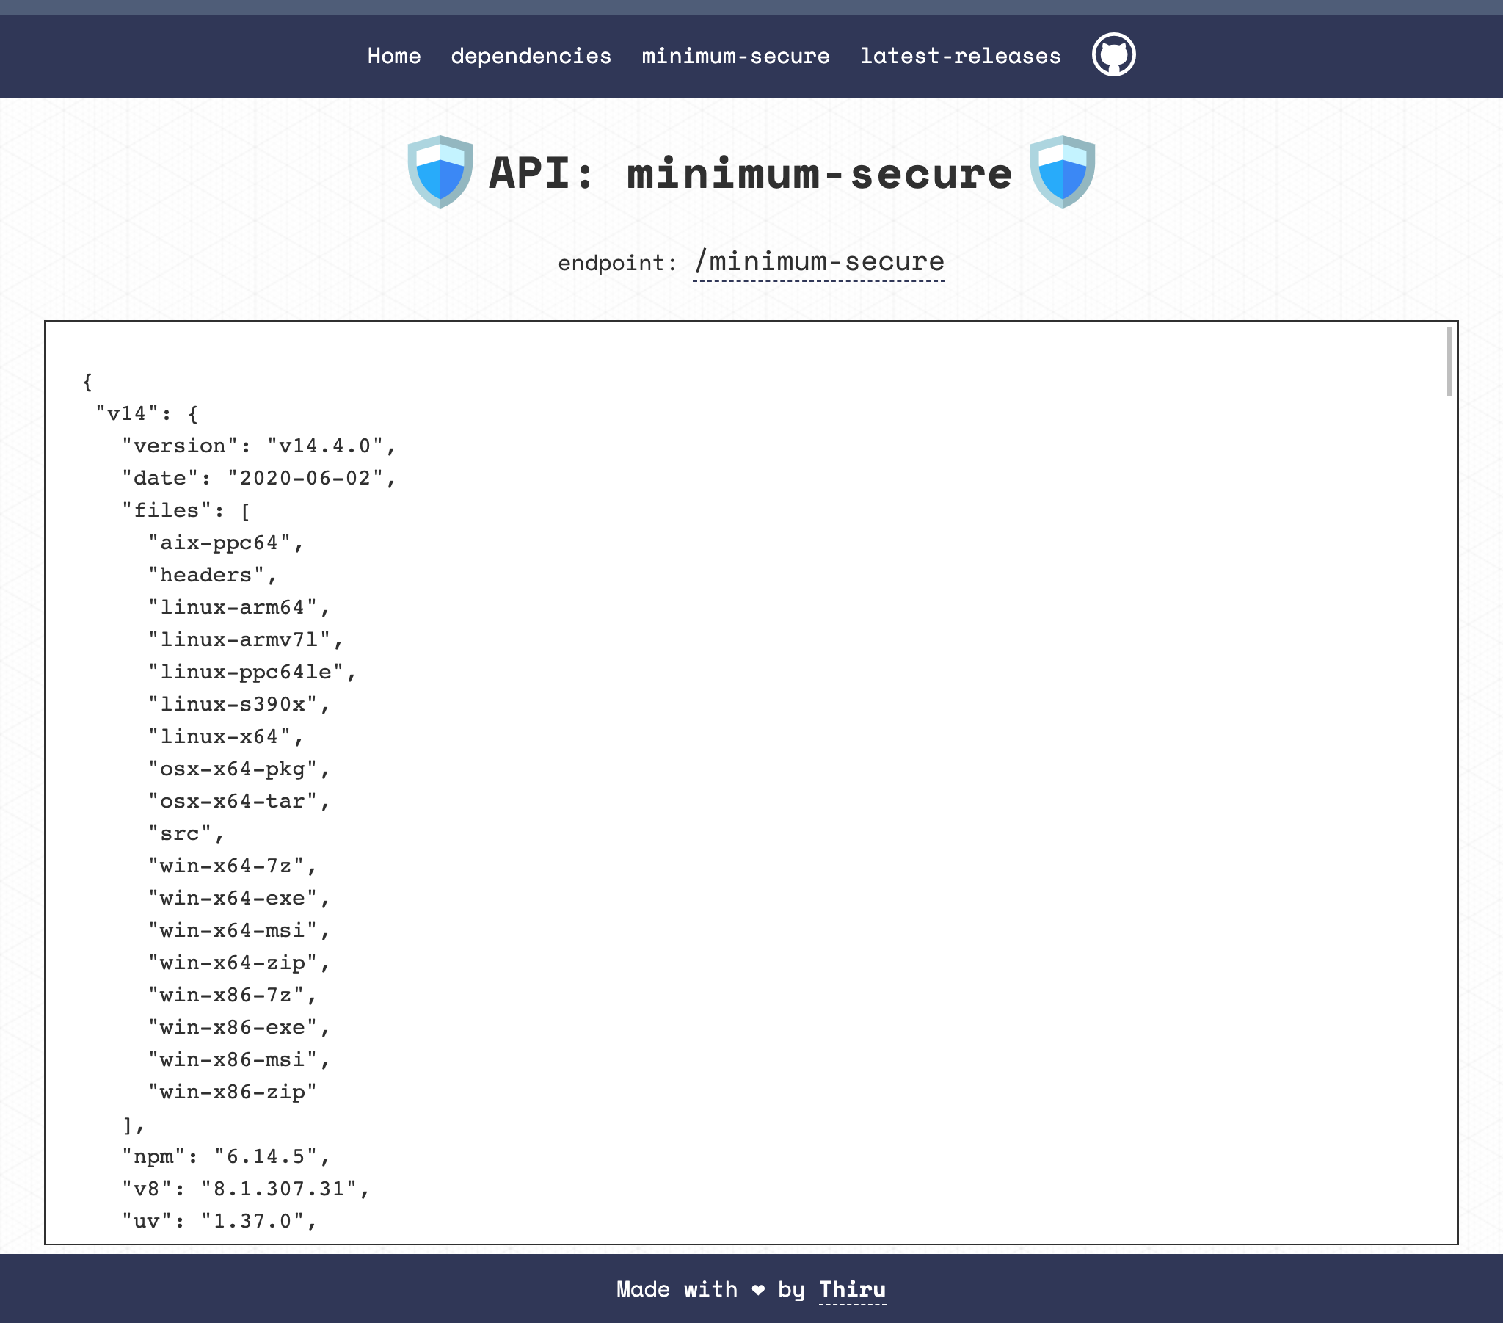Go to Home in navigation bar

(x=393, y=56)
